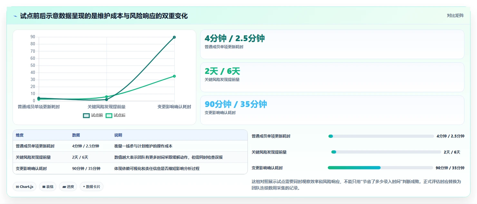Click card caption 普通成员单项更新耗时
The image size is (477, 204).
(x=224, y=47)
